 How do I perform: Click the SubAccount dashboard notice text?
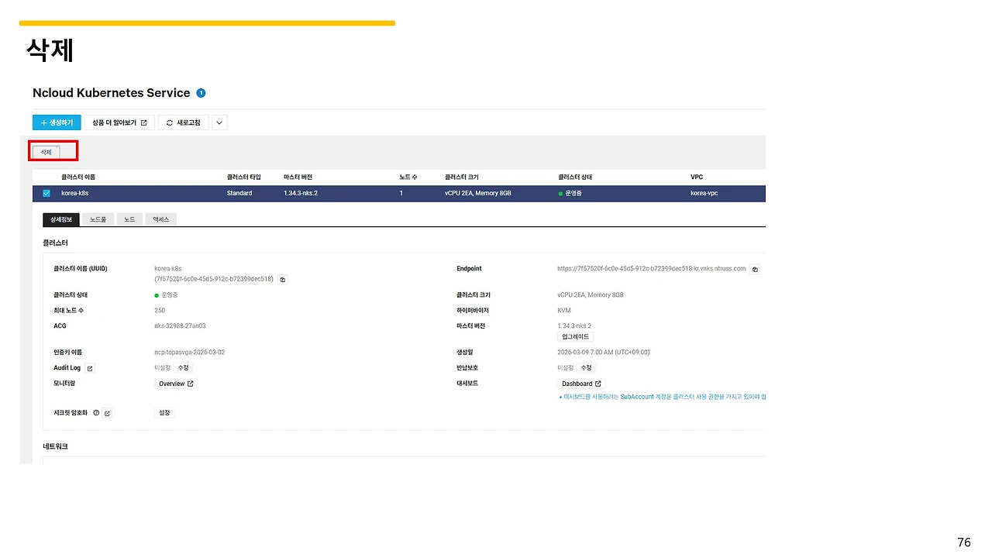(663, 397)
